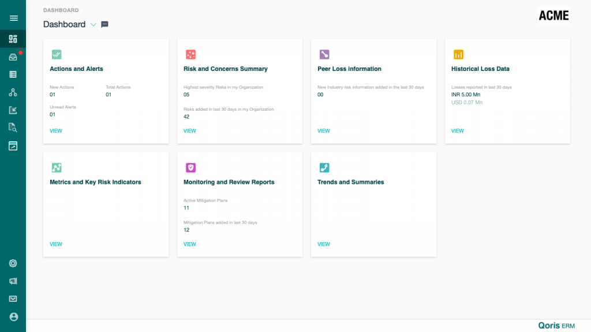Expand the Dashboard title dropdown chevron
Screen dimensions: 591x332
coord(93,25)
